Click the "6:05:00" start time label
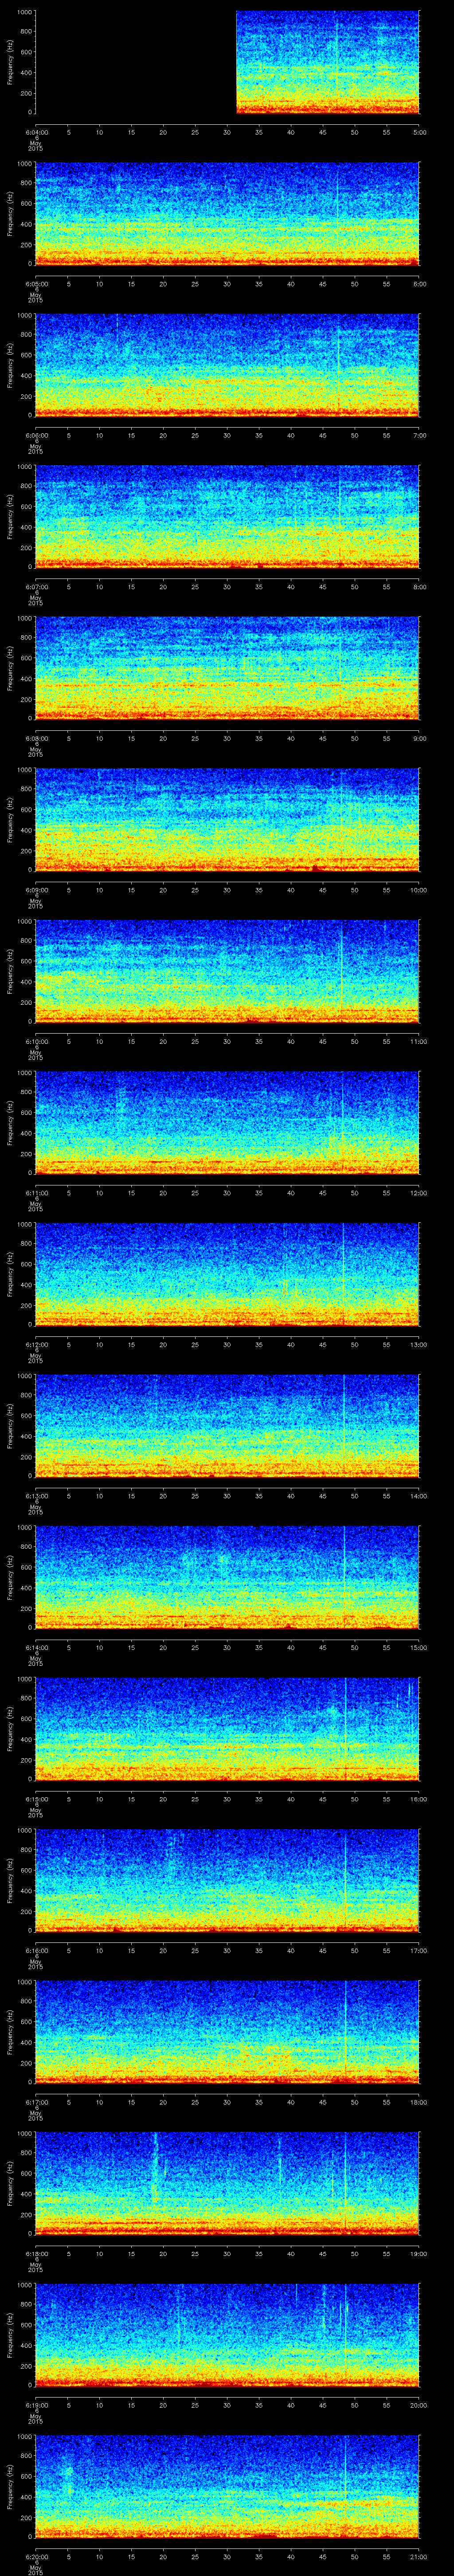This screenshot has width=454, height=2576. click(x=36, y=284)
